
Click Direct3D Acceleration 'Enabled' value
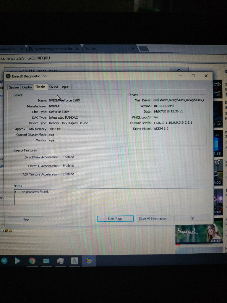(68, 166)
